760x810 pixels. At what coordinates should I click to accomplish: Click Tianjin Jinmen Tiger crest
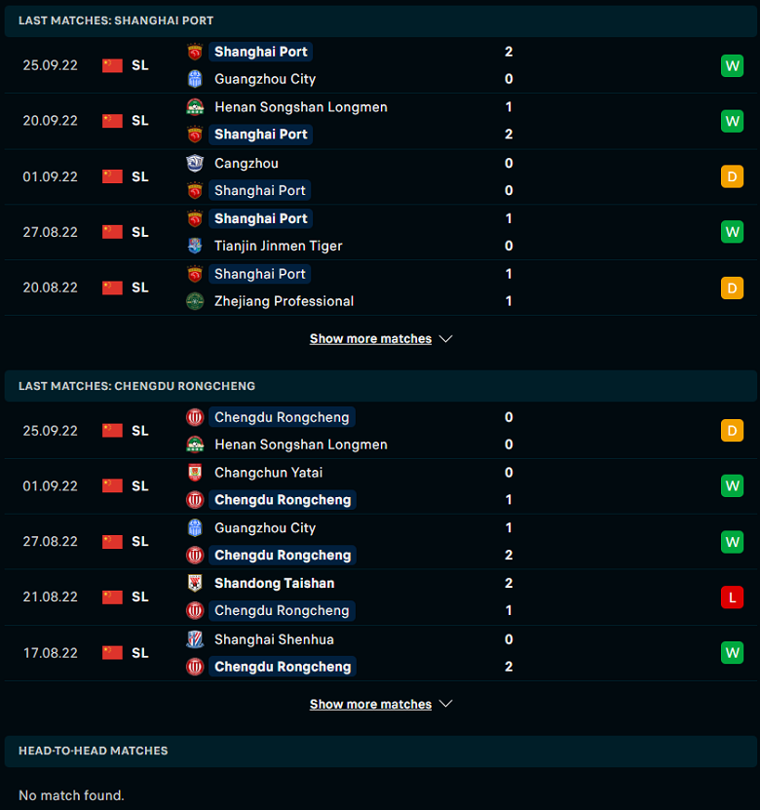point(195,246)
